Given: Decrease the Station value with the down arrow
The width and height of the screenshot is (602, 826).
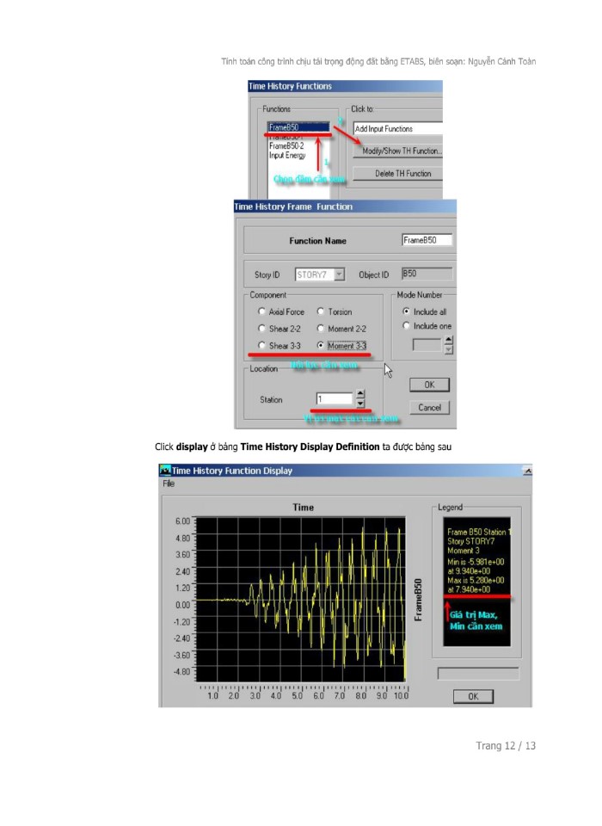Looking at the screenshot, I should [360, 404].
